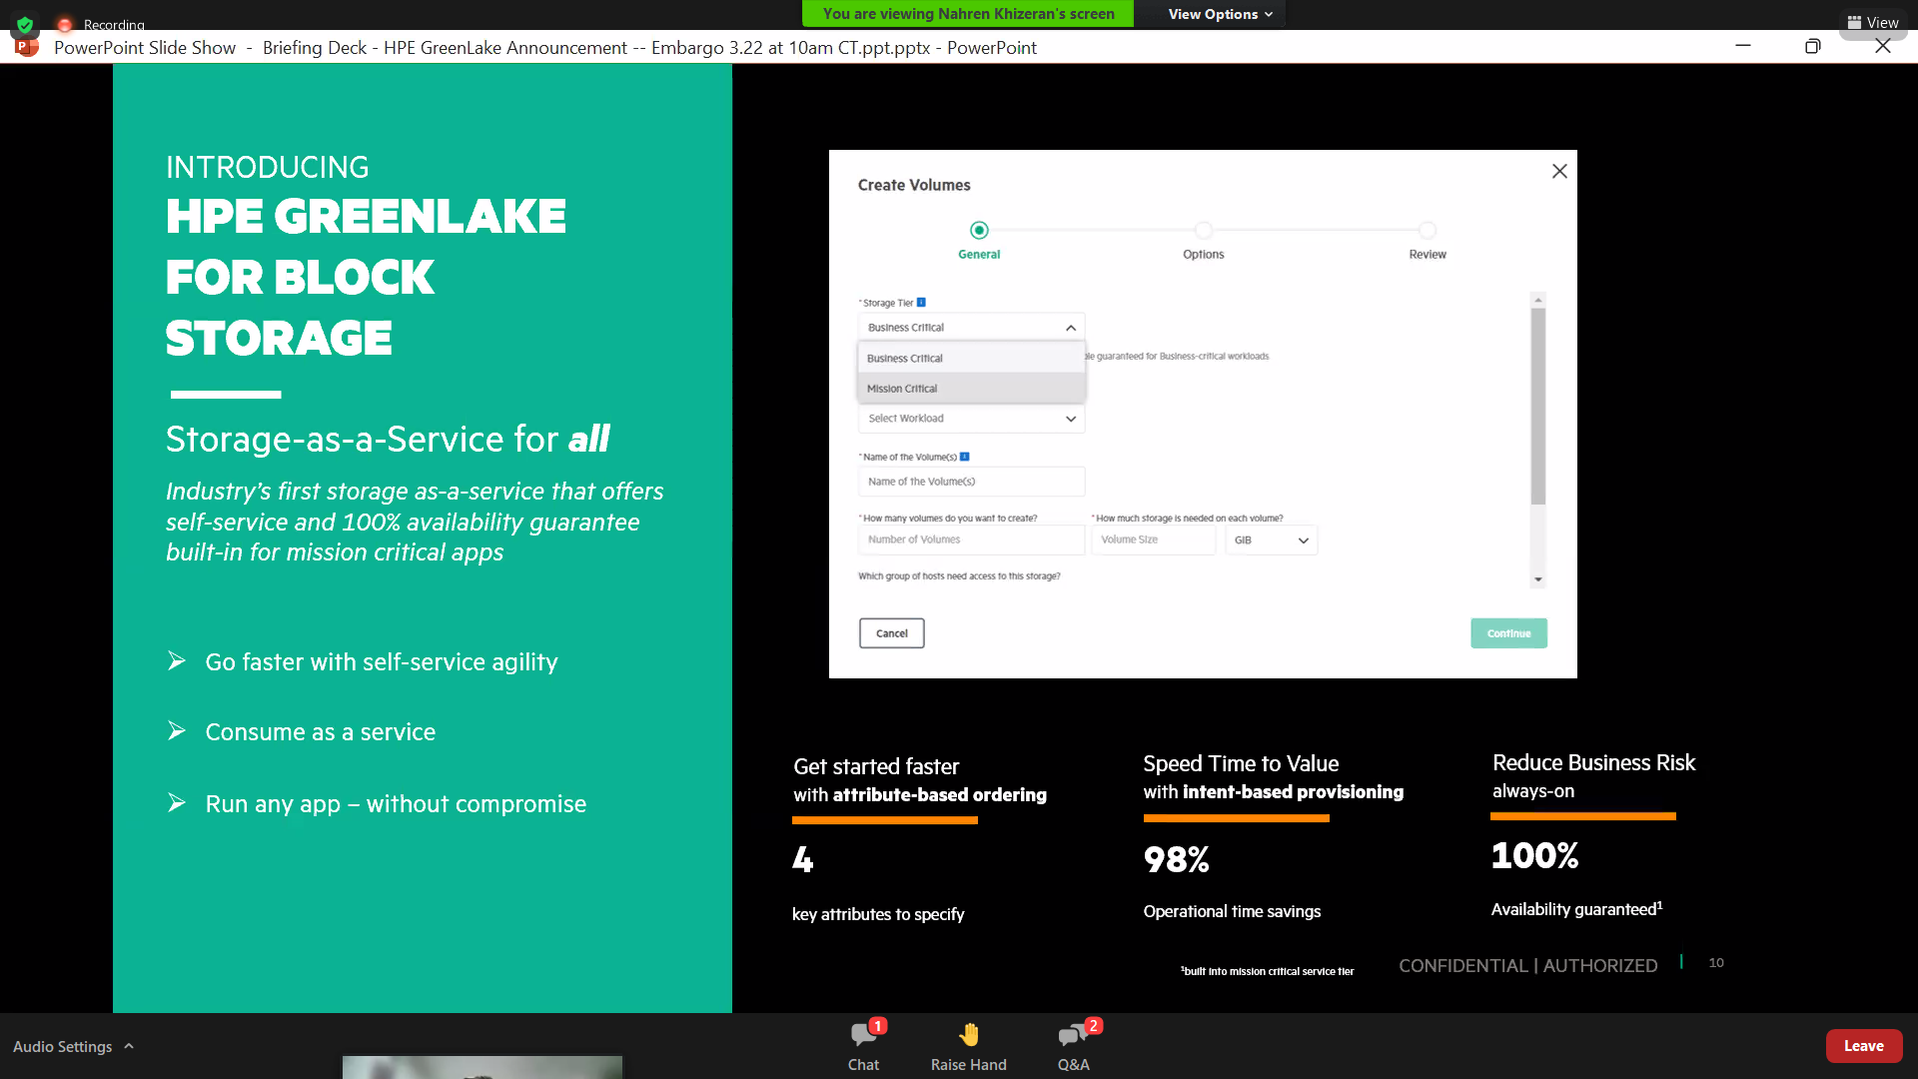Click the PowerPoint icon in the title bar

[25, 47]
